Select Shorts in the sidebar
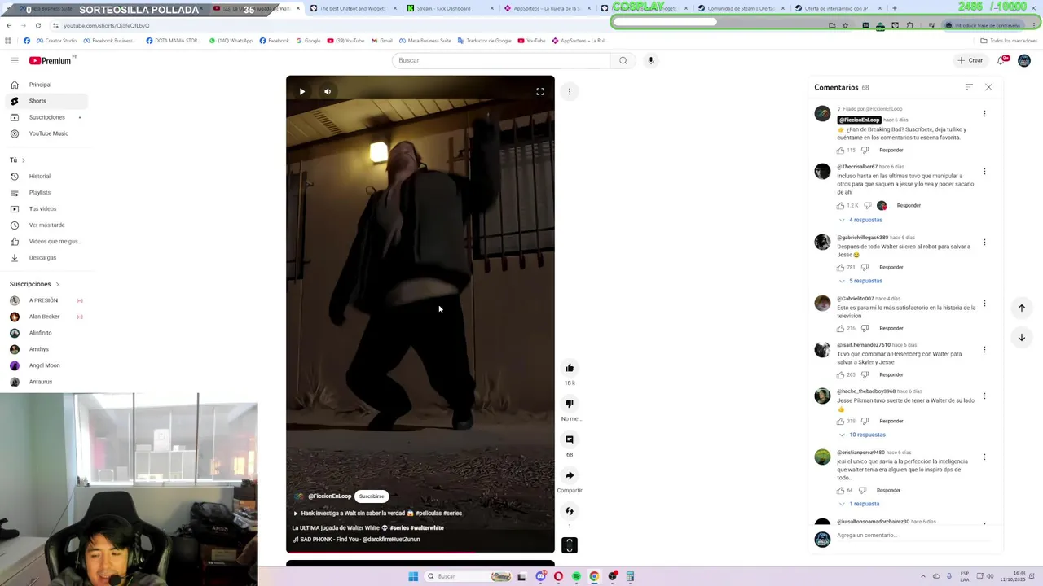 coord(45,101)
